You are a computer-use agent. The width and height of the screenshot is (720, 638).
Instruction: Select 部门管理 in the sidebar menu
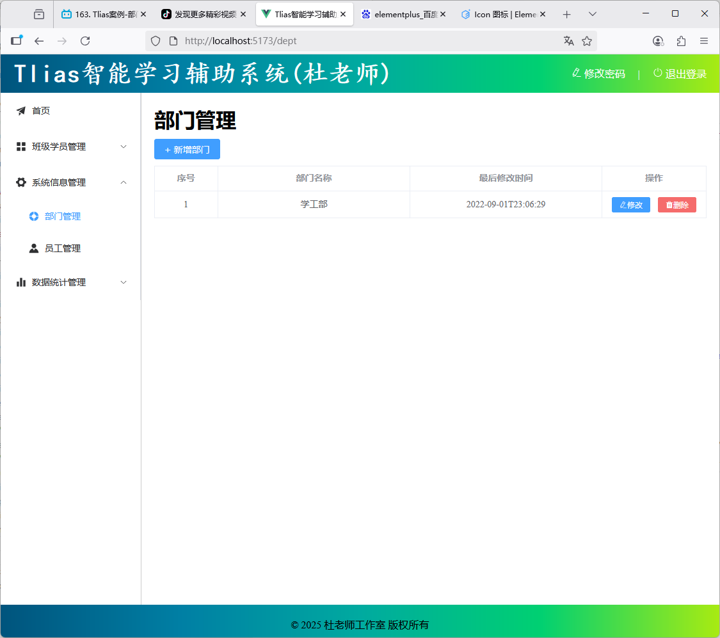[63, 216]
